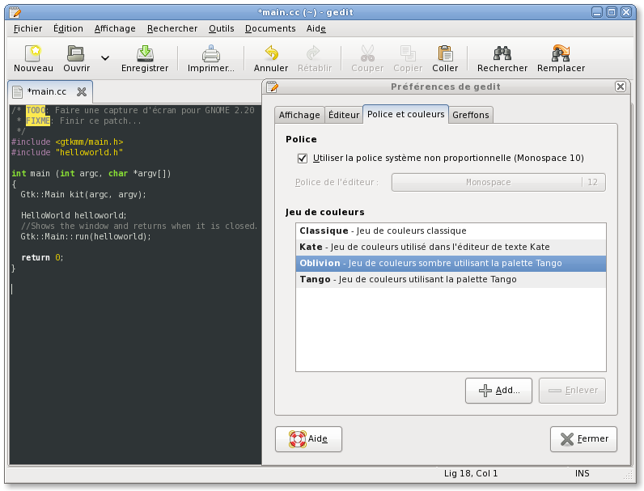Close the main.cc document tab
The width and height of the screenshot is (644, 491).
click(82, 92)
